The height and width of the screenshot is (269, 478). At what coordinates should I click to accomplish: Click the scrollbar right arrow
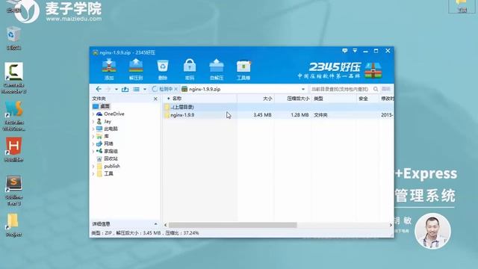(391, 225)
